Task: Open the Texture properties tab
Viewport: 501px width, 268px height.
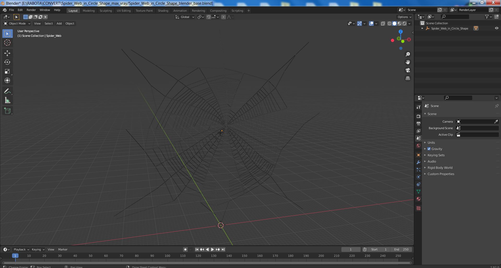Action: point(419,208)
